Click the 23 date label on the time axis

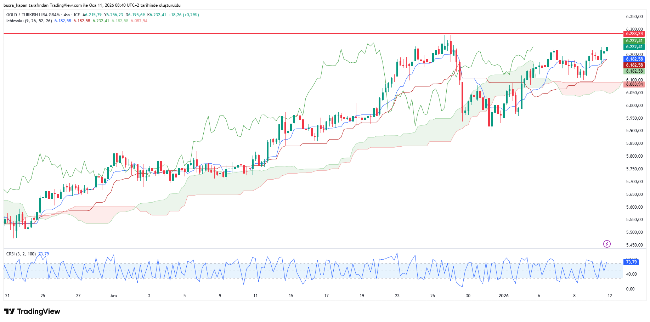point(397,296)
